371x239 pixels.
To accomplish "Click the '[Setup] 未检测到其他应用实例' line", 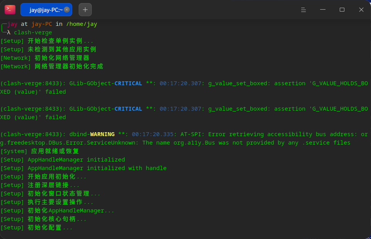I will point(48,49).
